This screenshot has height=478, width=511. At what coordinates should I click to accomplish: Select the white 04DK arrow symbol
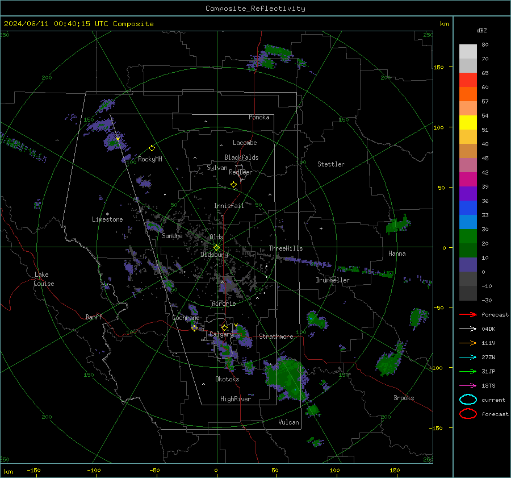point(468,329)
